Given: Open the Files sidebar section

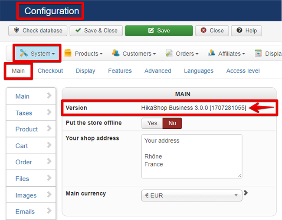Looking at the screenshot, I should click(31, 179).
